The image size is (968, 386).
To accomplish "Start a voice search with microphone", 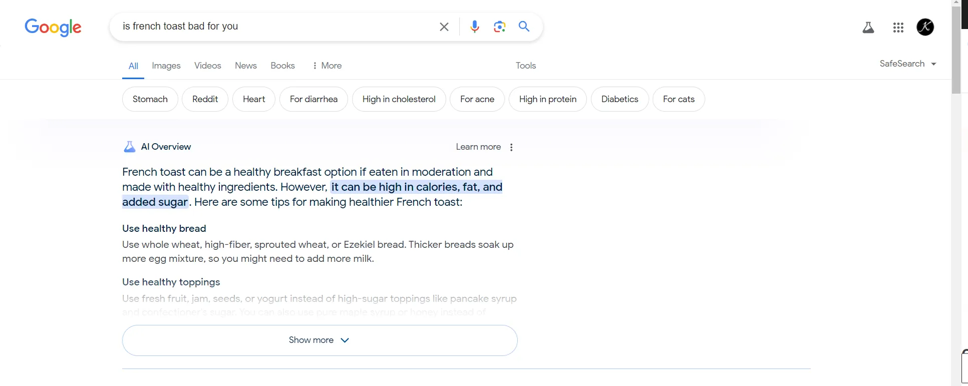I will pyautogui.click(x=474, y=27).
